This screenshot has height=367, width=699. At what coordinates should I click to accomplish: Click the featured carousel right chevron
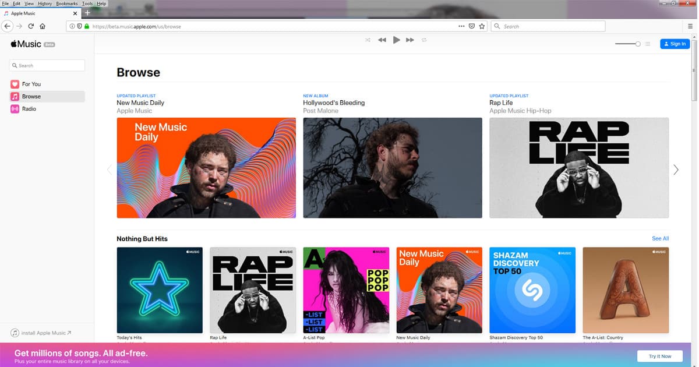tap(676, 170)
